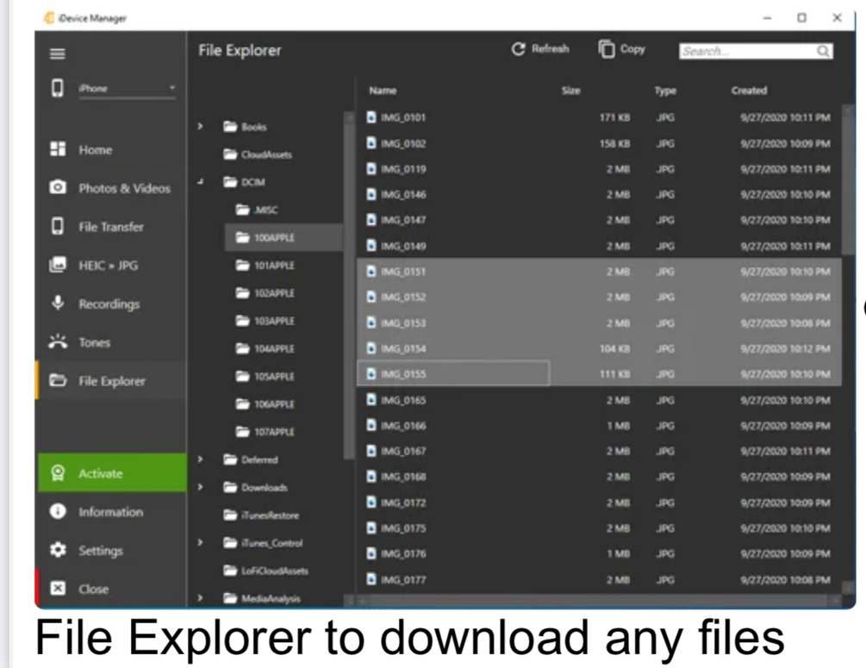This screenshot has height=668, width=866.
Task: Select the iTunesRestore folder
Action: click(261, 515)
